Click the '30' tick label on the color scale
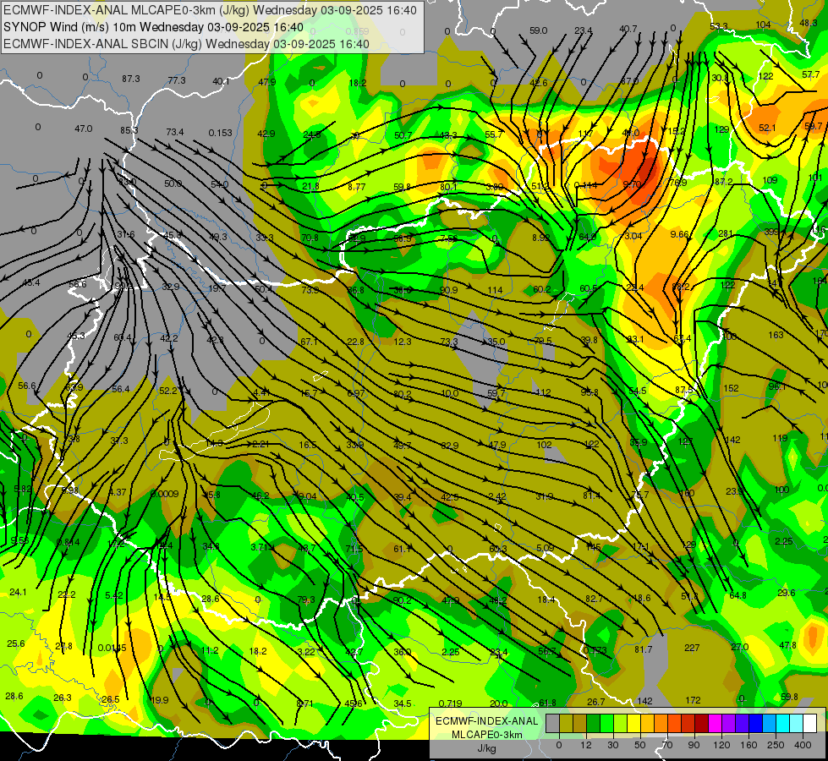 tap(613, 745)
